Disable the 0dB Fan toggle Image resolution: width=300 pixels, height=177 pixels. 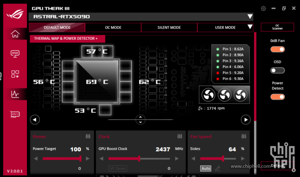[x=277, y=49]
